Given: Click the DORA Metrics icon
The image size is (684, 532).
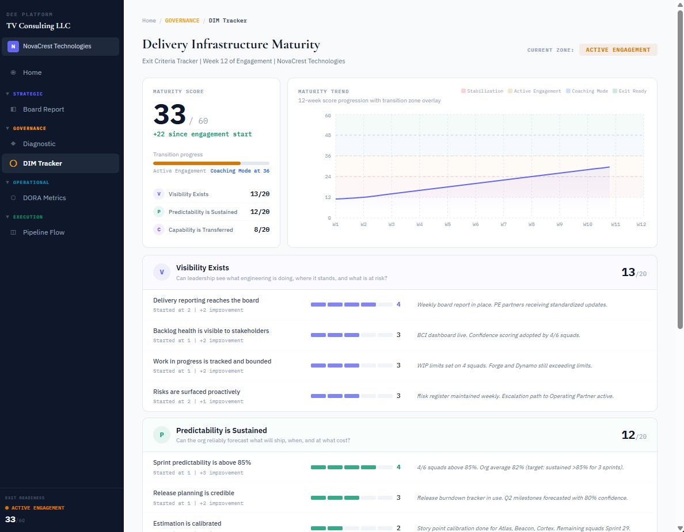Looking at the screenshot, I should click(13, 198).
